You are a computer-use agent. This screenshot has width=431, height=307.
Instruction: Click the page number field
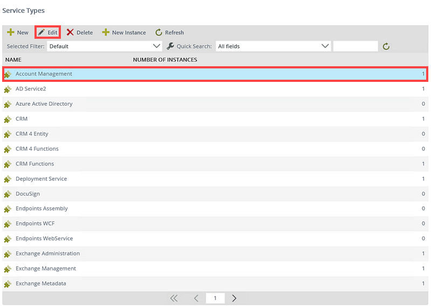click(x=215, y=298)
